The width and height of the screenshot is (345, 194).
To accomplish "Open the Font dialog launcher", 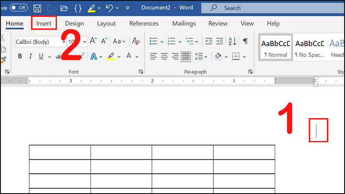I will click(x=141, y=72).
